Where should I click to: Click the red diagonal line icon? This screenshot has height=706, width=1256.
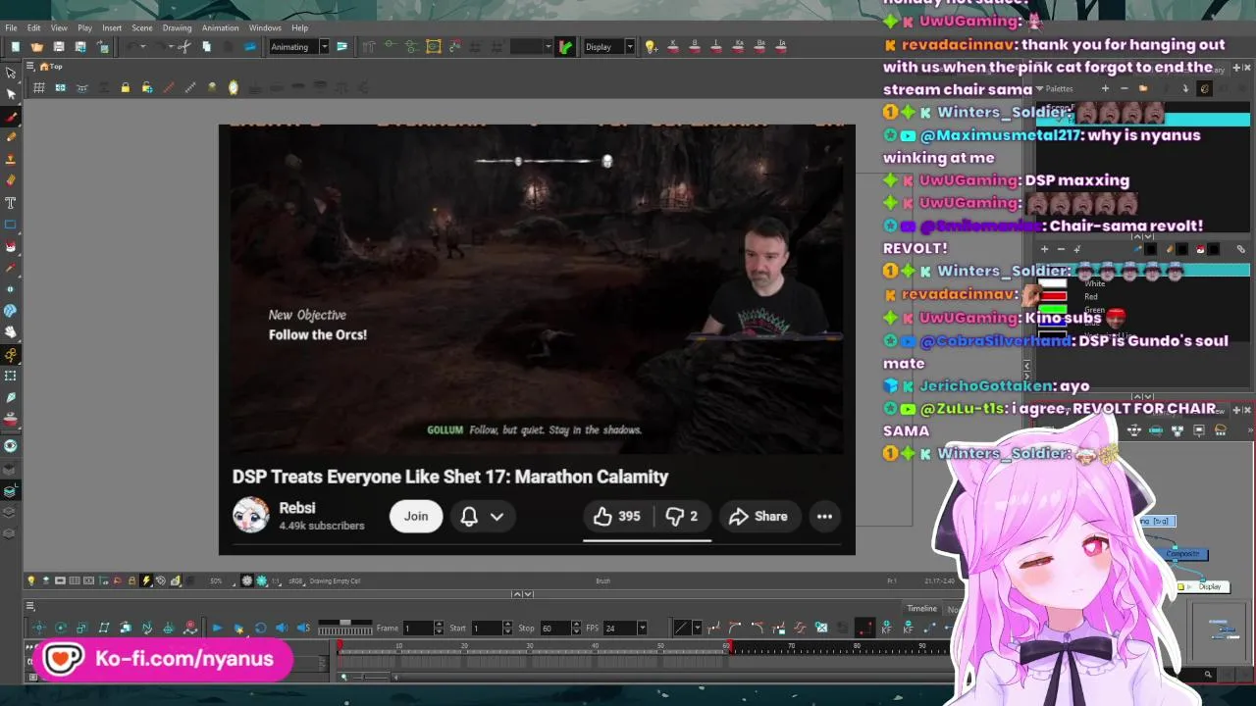click(x=168, y=88)
